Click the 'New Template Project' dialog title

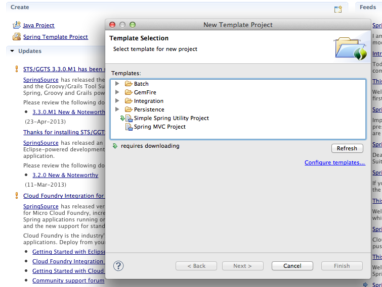(238, 25)
